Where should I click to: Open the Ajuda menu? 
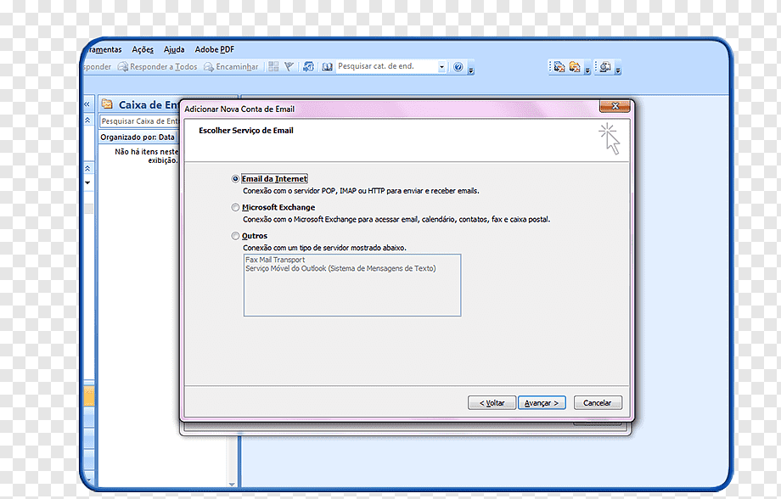pyautogui.click(x=174, y=49)
